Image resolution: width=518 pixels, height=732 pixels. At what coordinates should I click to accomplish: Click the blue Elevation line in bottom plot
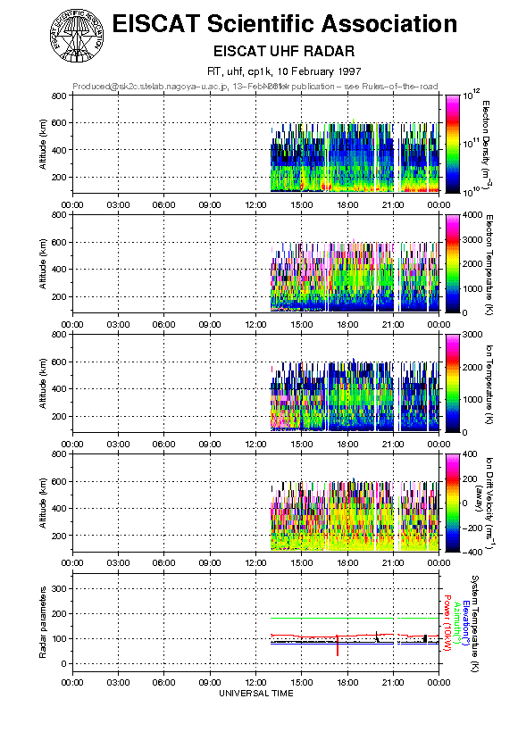point(355,645)
